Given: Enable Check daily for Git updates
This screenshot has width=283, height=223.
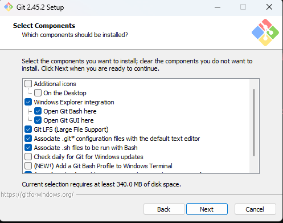Looking at the screenshot, I should pyautogui.click(x=28, y=157).
